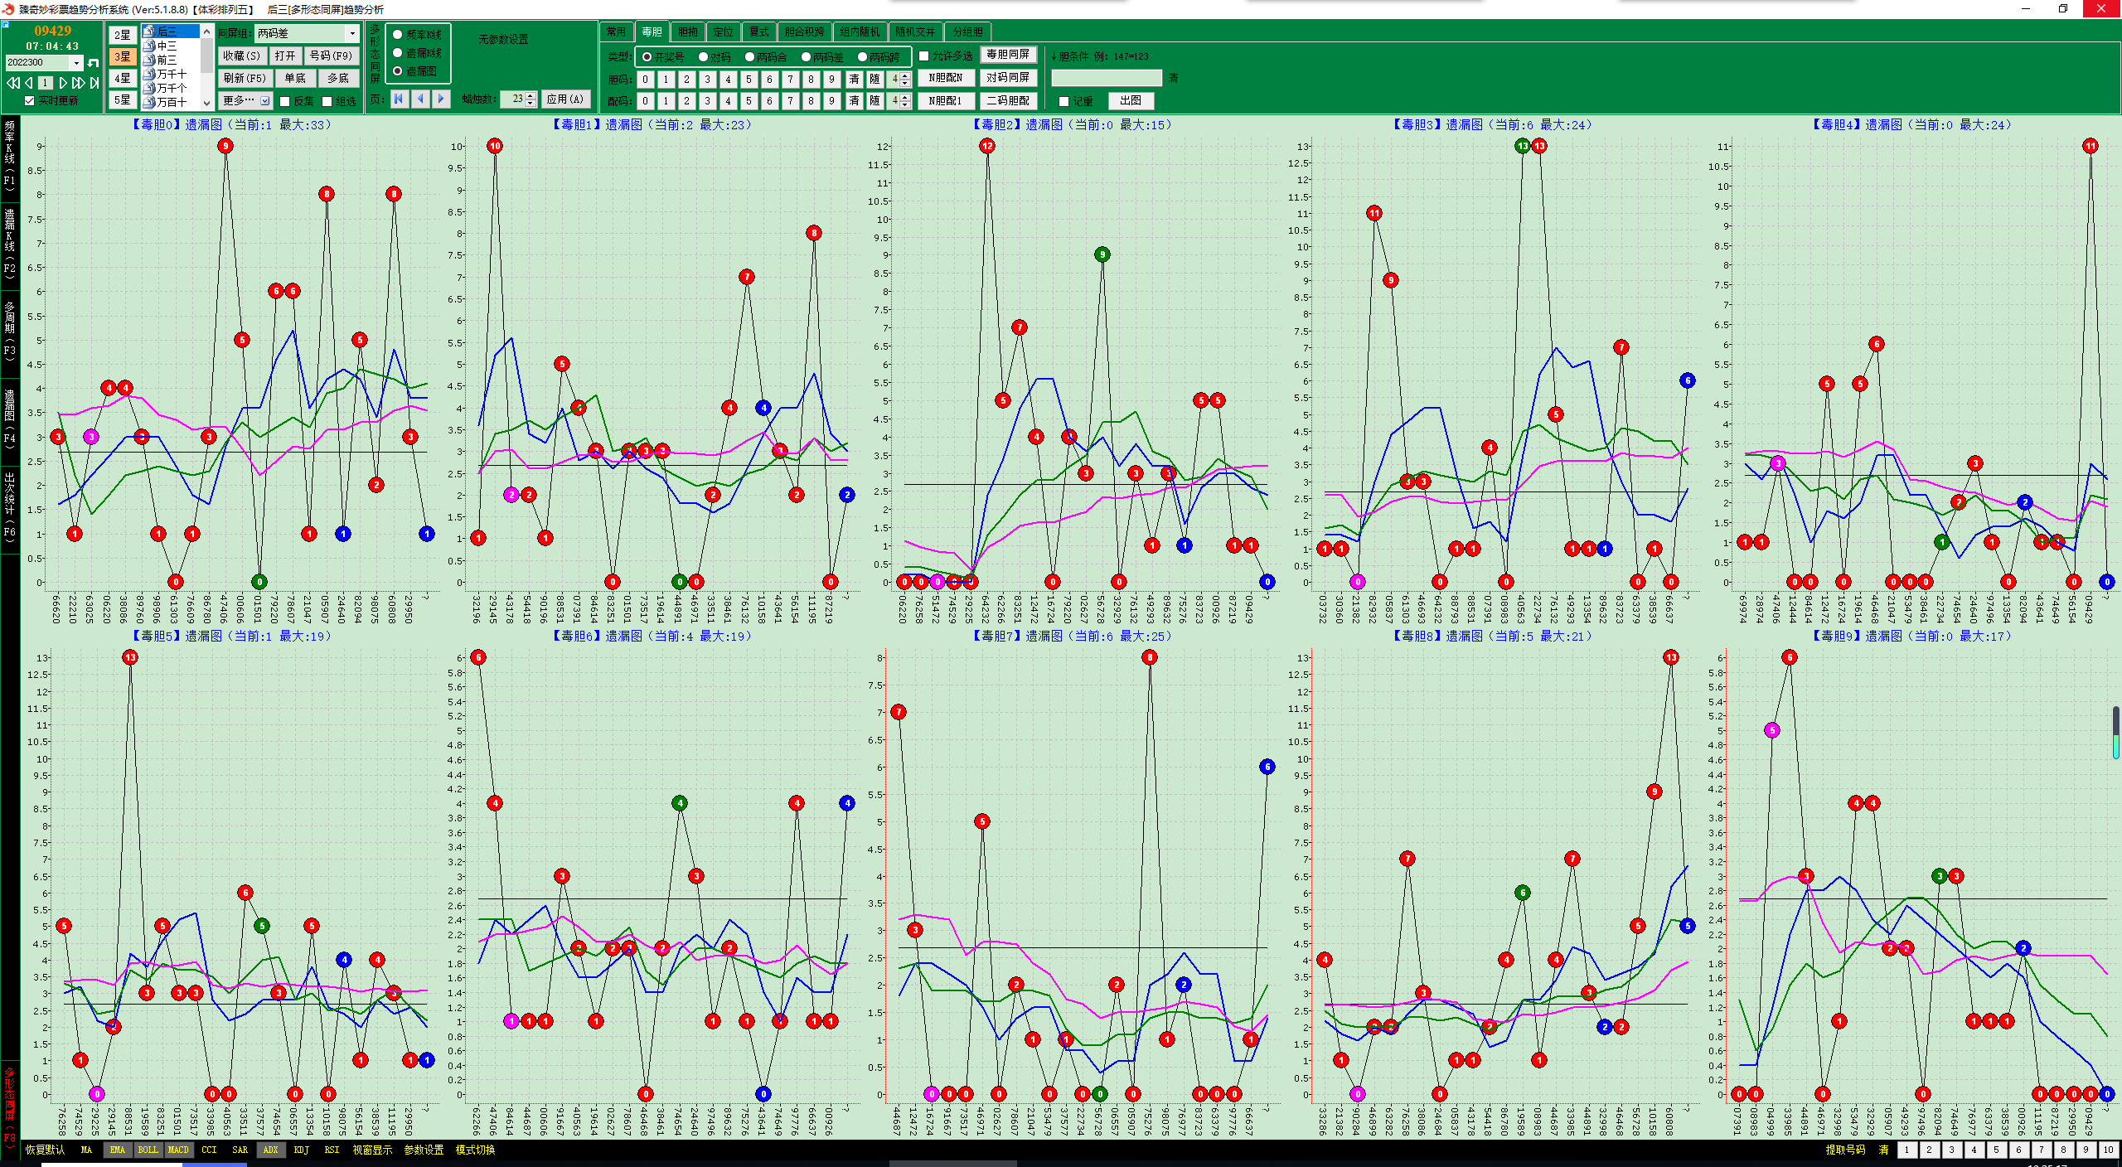Screen dimensions: 2122x1167
Task: Toggle BOLL indicator in bottom bar
Action: tap(148, 1150)
